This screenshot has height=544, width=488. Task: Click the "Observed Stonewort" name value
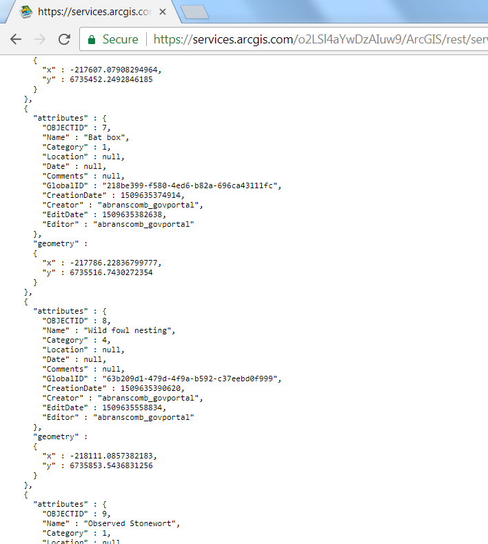click(x=130, y=523)
